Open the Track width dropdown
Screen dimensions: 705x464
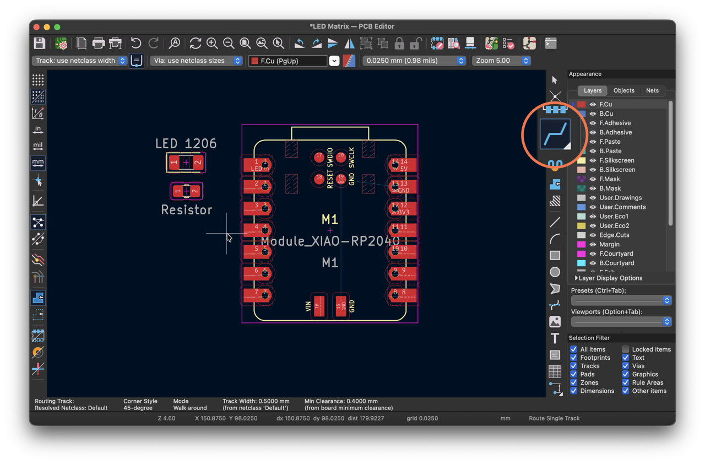pyautogui.click(x=79, y=61)
